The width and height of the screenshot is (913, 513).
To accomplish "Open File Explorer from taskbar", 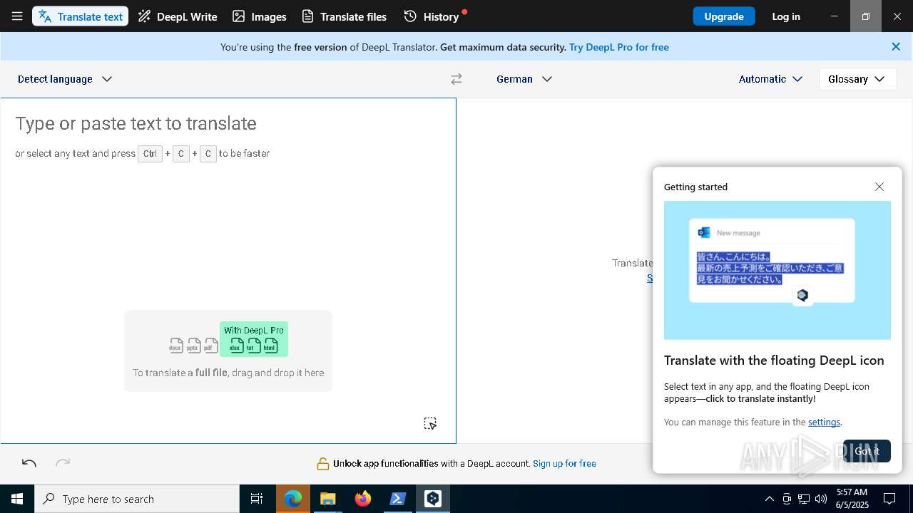I will tap(328, 499).
